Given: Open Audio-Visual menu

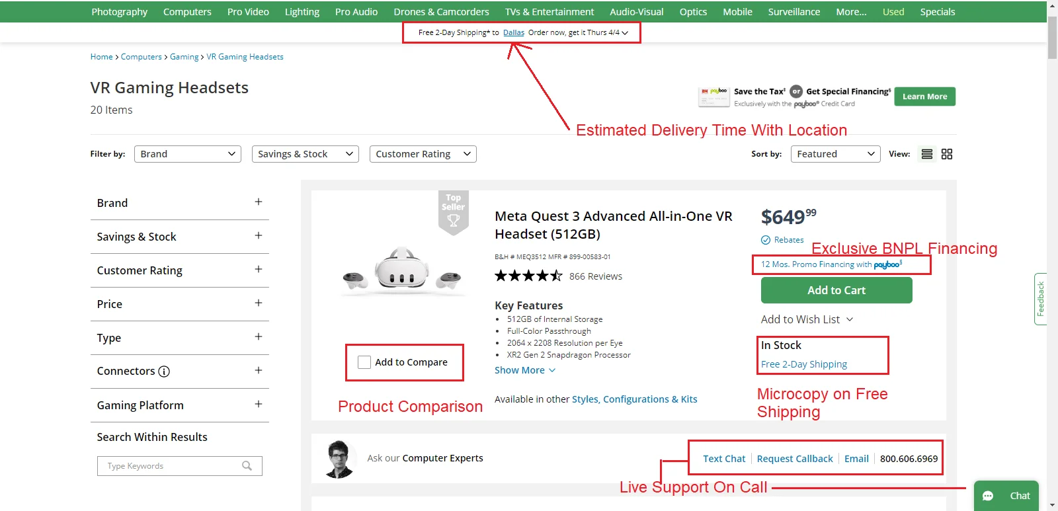Looking at the screenshot, I should pyautogui.click(x=637, y=12).
